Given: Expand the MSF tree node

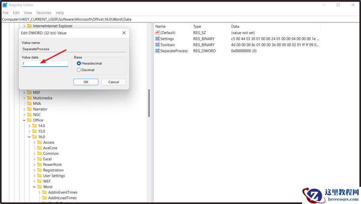Looking at the screenshot, I should pyautogui.click(x=24, y=92).
